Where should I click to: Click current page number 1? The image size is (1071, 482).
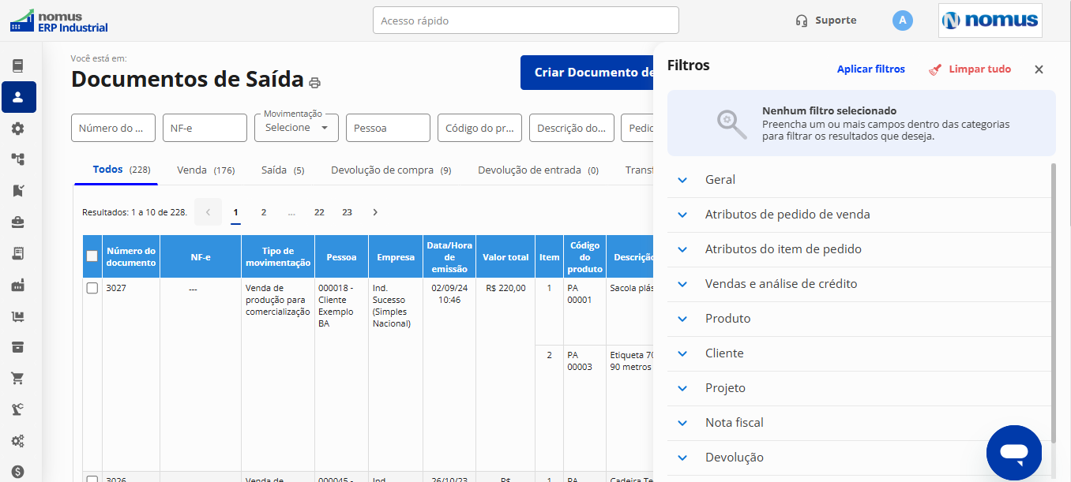[235, 212]
